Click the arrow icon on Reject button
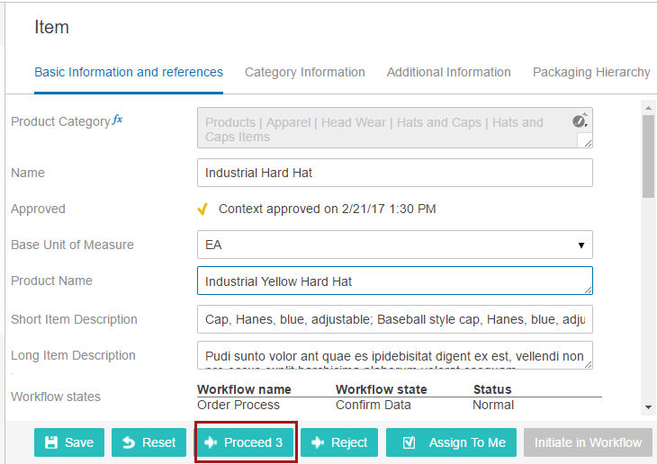 (x=318, y=442)
